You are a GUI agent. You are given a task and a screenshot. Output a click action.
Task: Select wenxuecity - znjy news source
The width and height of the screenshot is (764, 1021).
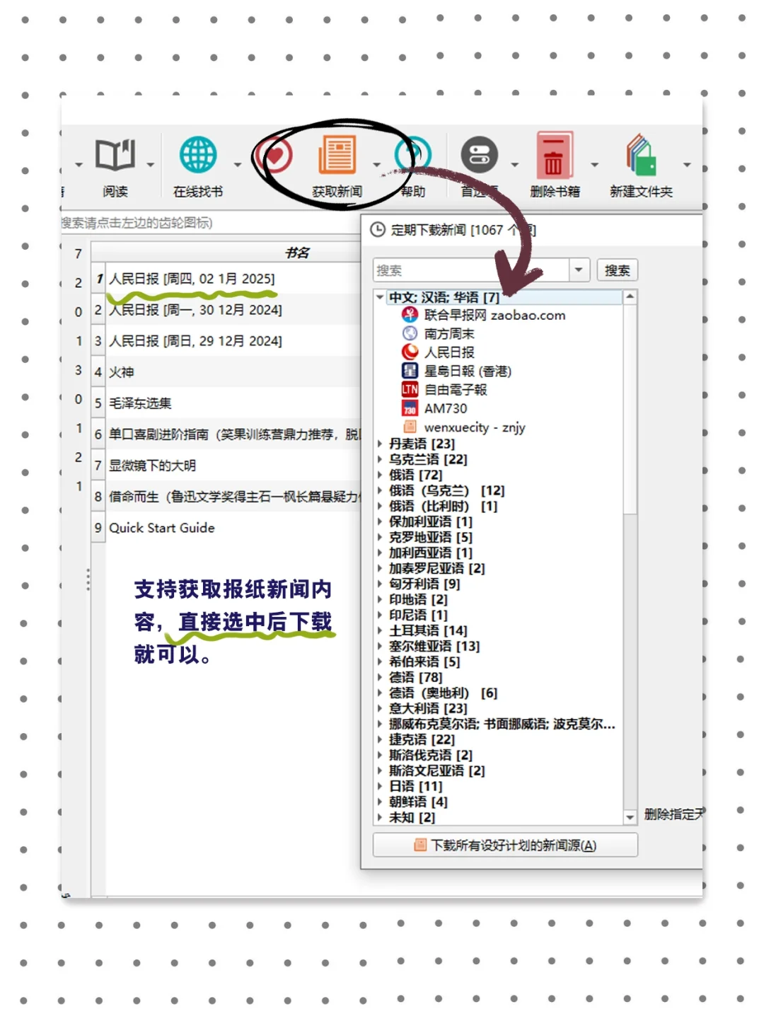click(464, 427)
